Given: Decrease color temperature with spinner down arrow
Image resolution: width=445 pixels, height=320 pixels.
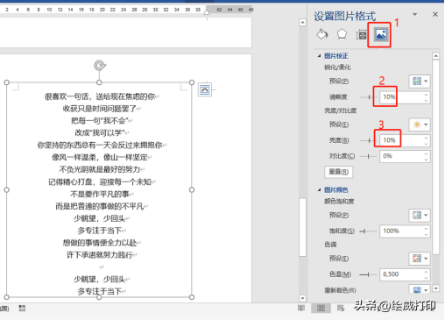Looking at the screenshot, I should pos(426,277).
